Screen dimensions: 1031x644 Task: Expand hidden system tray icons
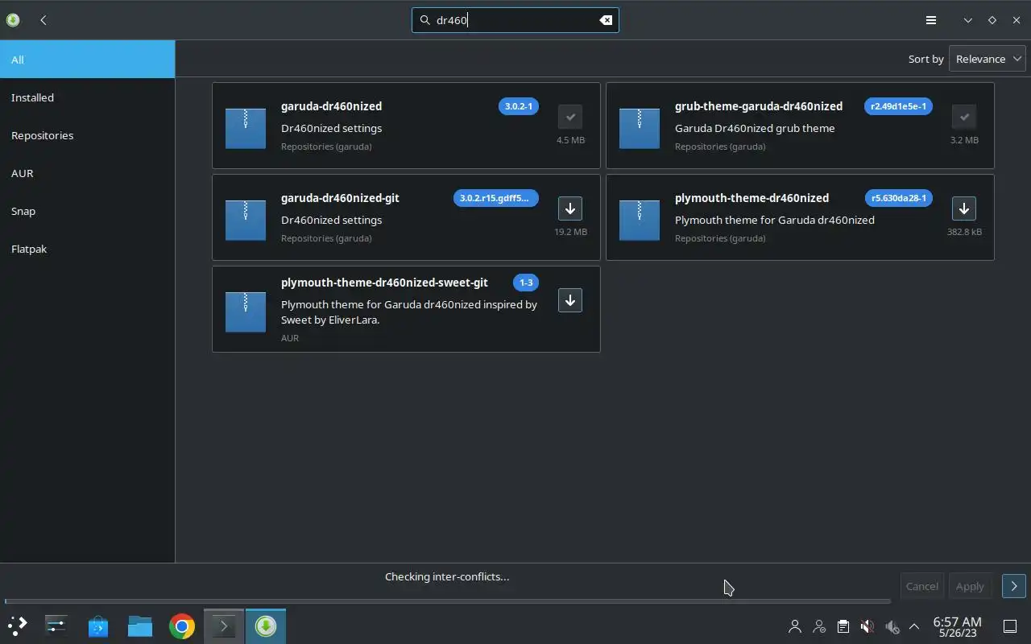click(914, 626)
